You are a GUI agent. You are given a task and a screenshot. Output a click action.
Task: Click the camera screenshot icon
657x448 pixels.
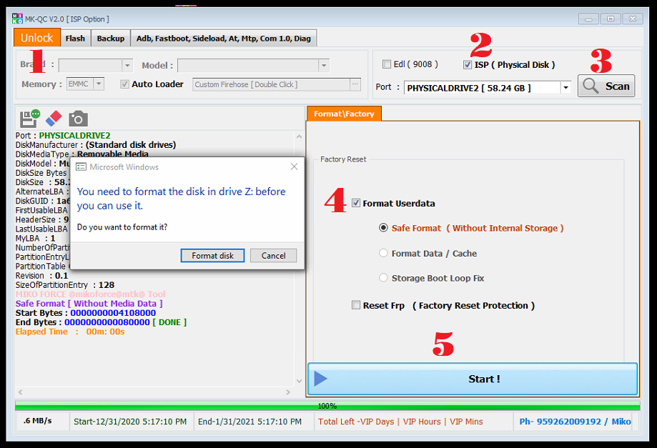click(78, 119)
